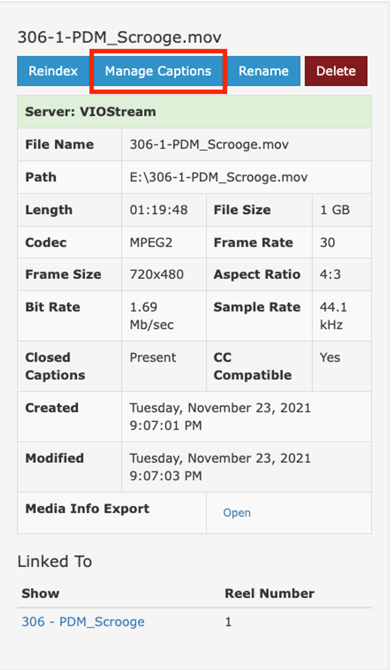The width and height of the screenshot is (391, 670).
Task: Click the 306-1-PDM_Scrooge.mov page title
Action: click(119, 37)
